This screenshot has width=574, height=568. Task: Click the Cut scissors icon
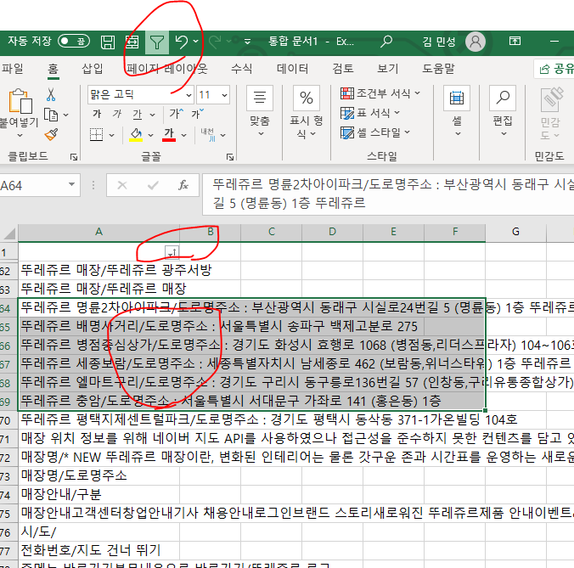point(51,94)
